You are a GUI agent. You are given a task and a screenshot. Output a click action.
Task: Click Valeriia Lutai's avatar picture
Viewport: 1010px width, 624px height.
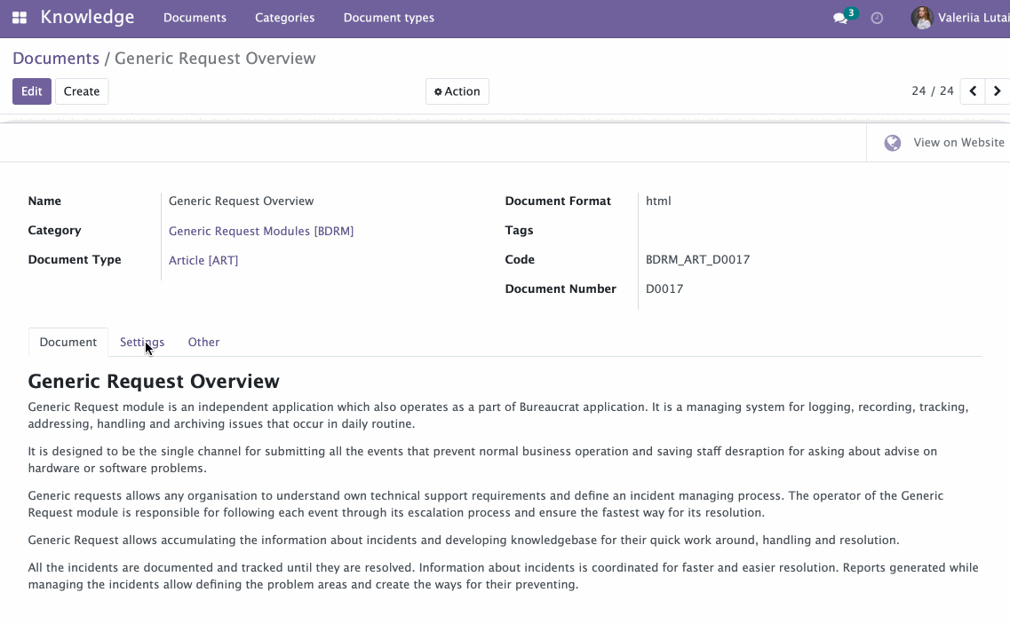pos(922,18)
